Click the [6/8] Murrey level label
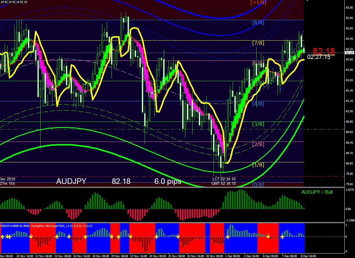 [258, 63]
